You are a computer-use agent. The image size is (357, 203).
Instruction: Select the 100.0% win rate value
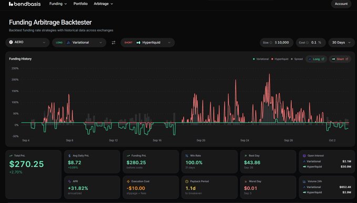click(194, 163)
